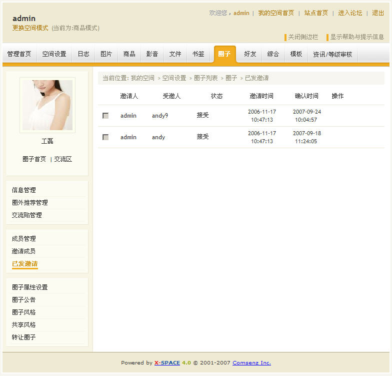The height and width of the screenshot is (376, 392).
Task: Open 共享风格 in the sidebar
Action: tap(24, 325)
